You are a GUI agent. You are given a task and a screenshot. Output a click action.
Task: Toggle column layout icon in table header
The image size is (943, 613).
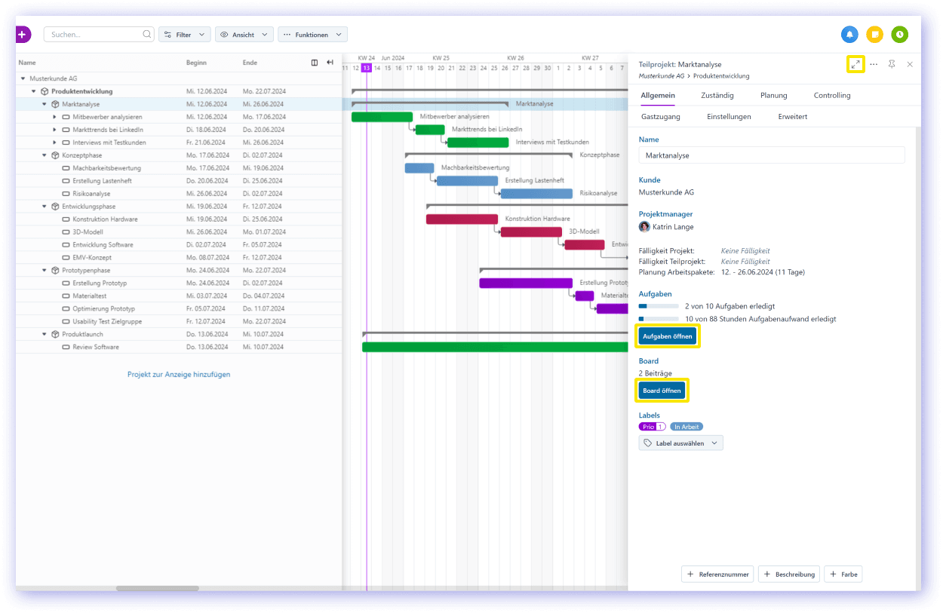(x=315, y=63)
